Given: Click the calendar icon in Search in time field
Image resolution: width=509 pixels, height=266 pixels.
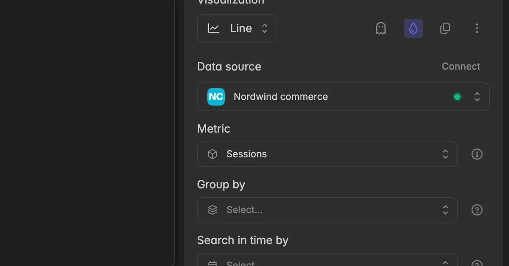Looking at the screenshot, I should click(213, 263).
